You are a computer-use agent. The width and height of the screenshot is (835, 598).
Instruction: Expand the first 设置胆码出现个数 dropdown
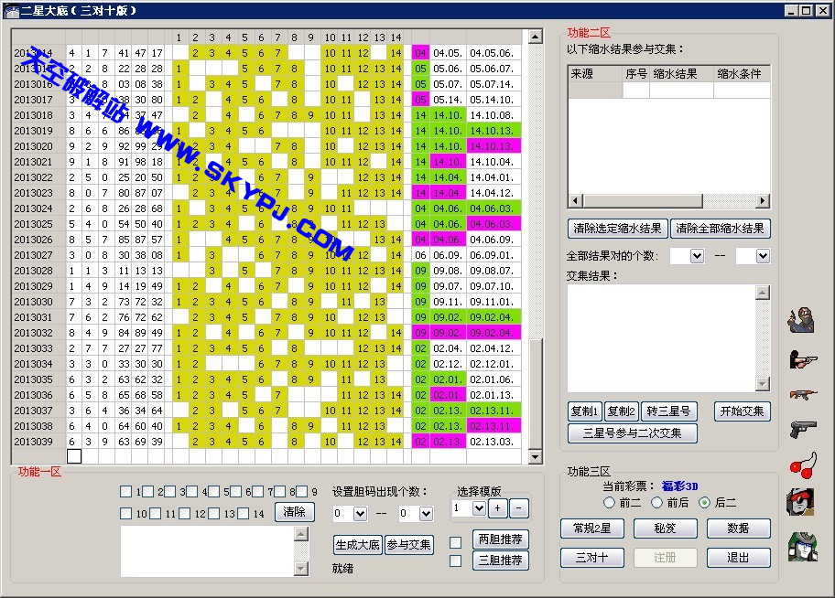click(359, 514)
